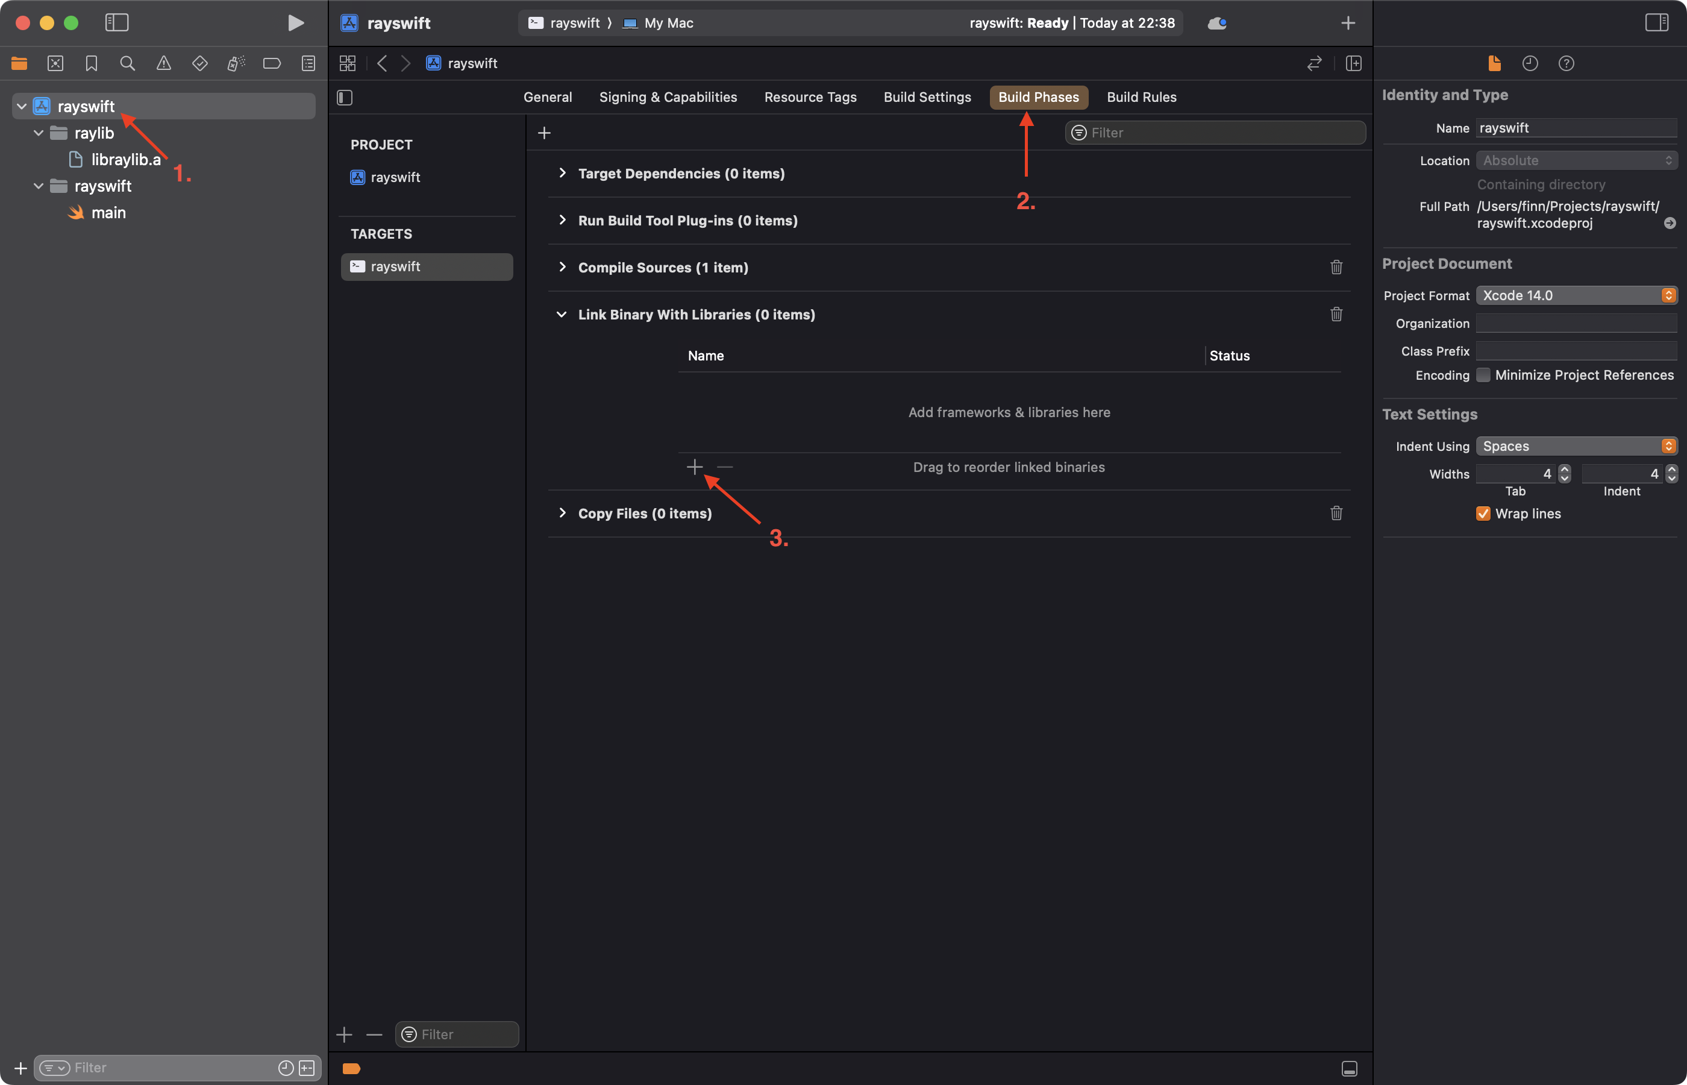
Task: Open the Indent Using dropdown
Action: pos(1577,446)
